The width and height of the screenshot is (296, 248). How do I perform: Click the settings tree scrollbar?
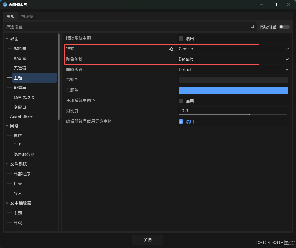(59, 76)
